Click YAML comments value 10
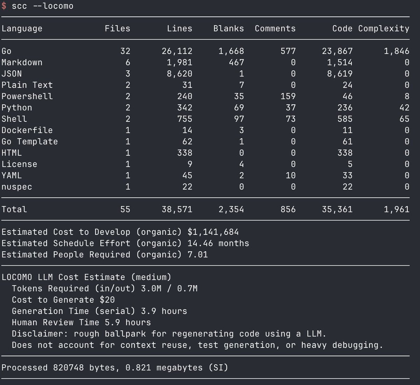The width and height of the screenshot is (420, 385). [291, 175]
